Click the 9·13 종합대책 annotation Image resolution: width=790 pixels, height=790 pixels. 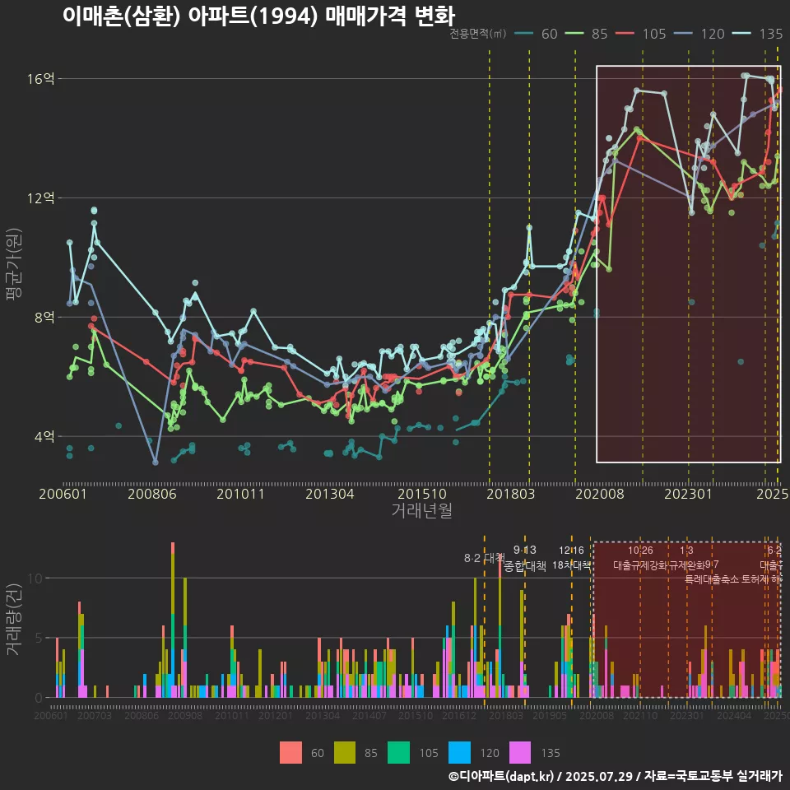[524, 558]
